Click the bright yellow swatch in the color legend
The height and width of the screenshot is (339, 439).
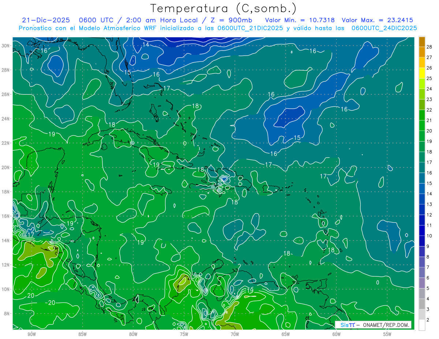pos(422,73)
